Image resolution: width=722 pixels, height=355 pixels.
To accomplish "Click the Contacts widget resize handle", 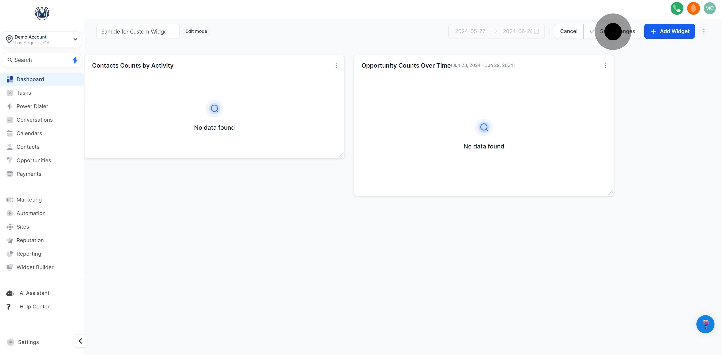I will [x=341, y=155].
